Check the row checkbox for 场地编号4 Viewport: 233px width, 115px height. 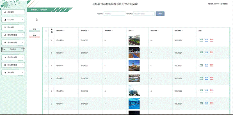tap(46, 91)
